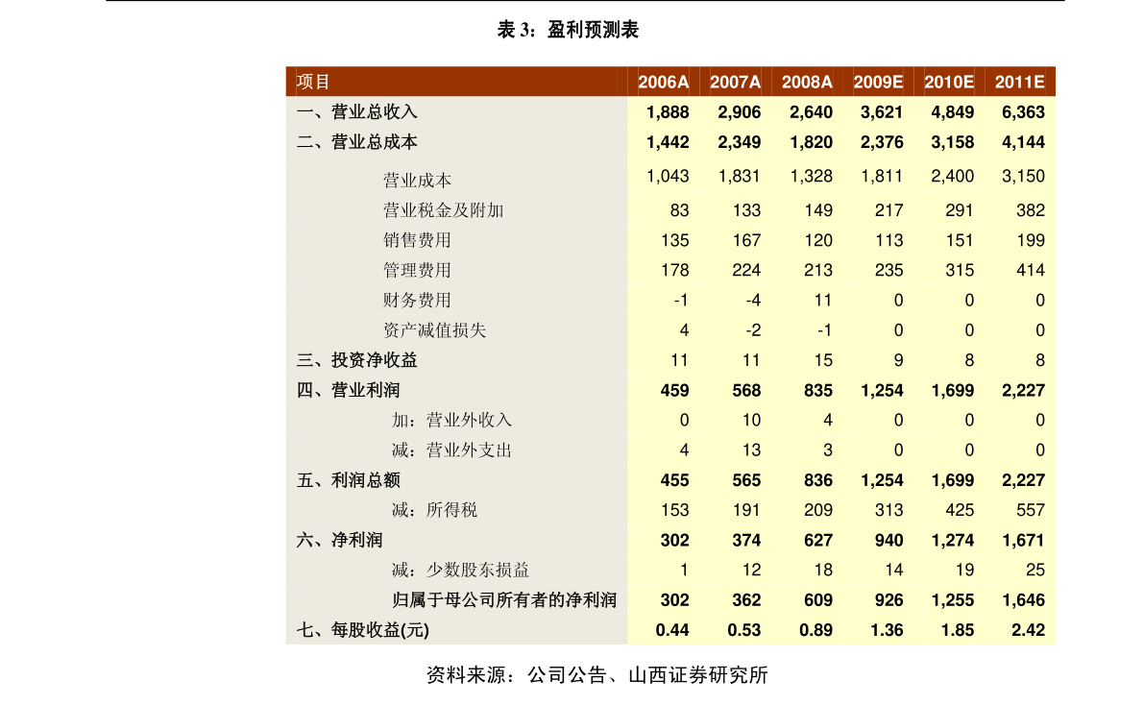The width and height of the screenshot is (1144, 705).
Task: Click the 2010E 净利润 value 1,274
Action: 952,541
